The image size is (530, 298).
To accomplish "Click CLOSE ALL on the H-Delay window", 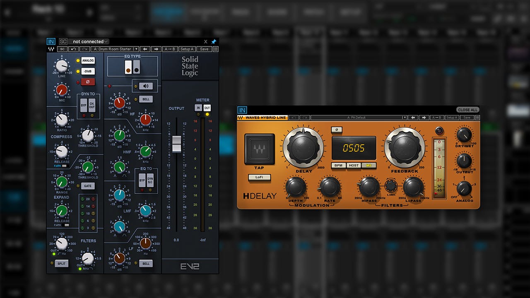I will point(467,110).
